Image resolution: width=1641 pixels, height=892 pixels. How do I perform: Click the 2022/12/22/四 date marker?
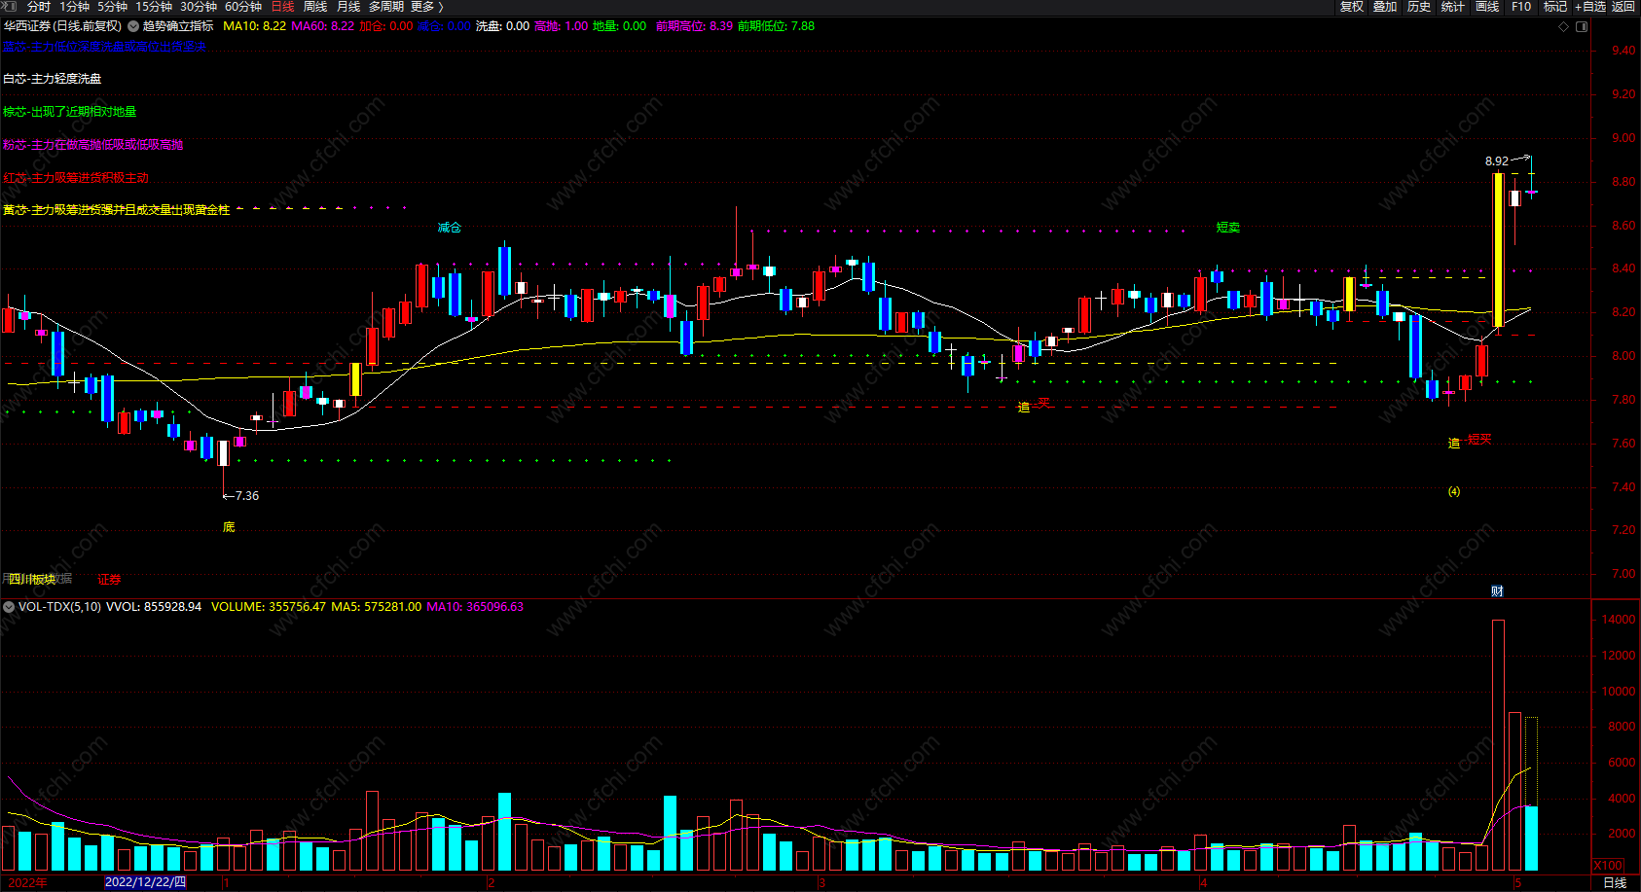145,882
